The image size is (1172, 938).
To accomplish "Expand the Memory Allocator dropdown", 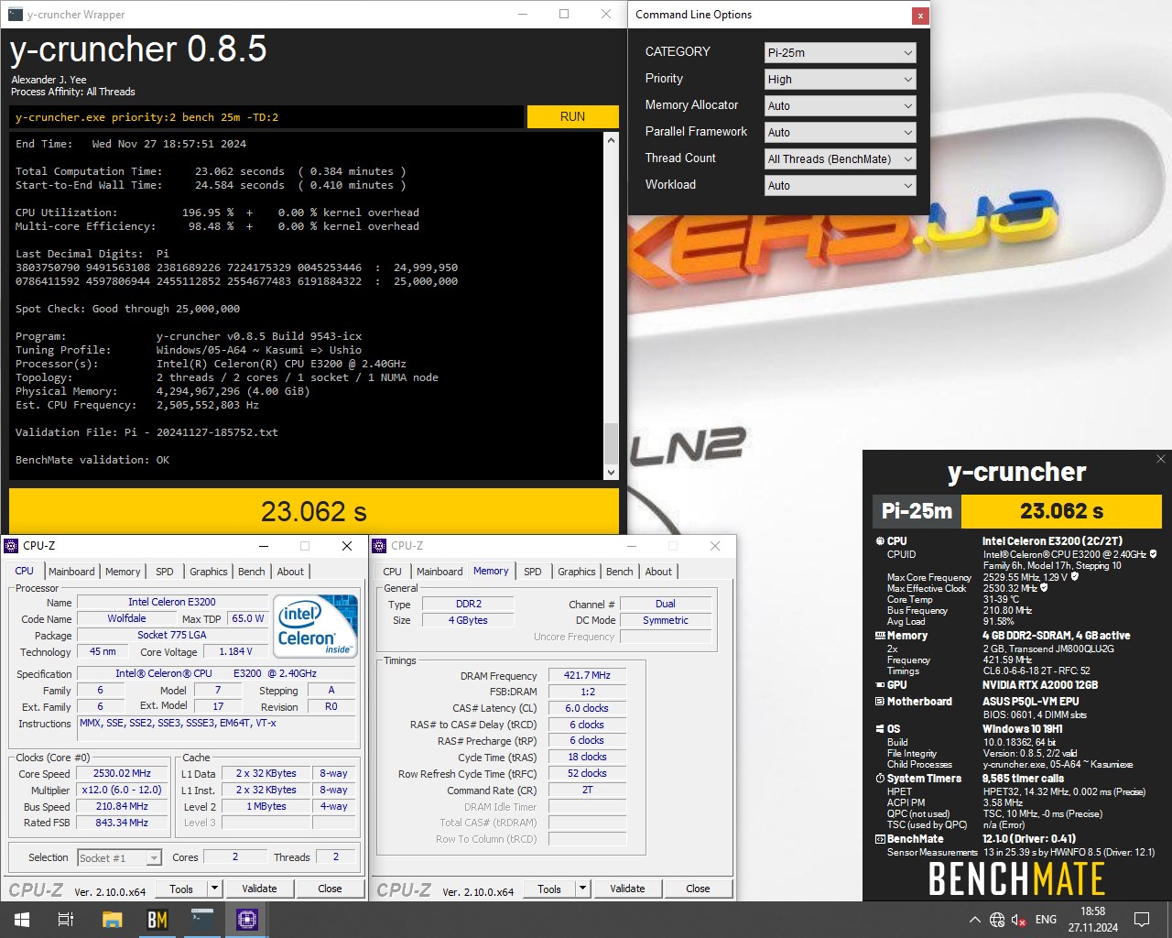I will [840, 105].
